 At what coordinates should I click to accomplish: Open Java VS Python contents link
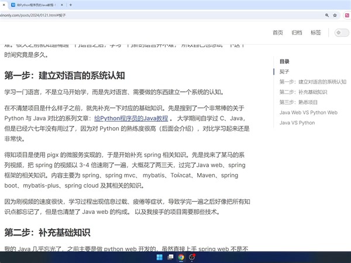click(297, 123)
